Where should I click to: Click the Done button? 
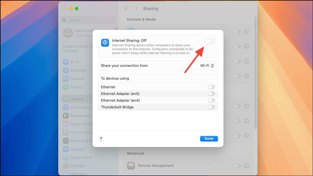[x=209, y=139]
